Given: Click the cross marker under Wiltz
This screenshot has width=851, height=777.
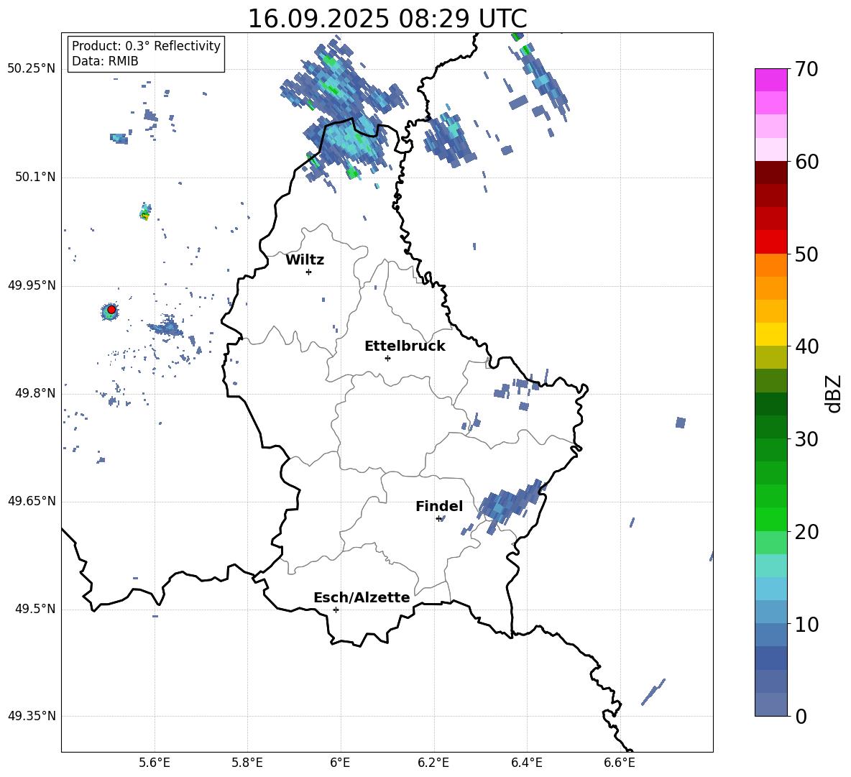Looking at the screenshot, I should tap(309, 272).
